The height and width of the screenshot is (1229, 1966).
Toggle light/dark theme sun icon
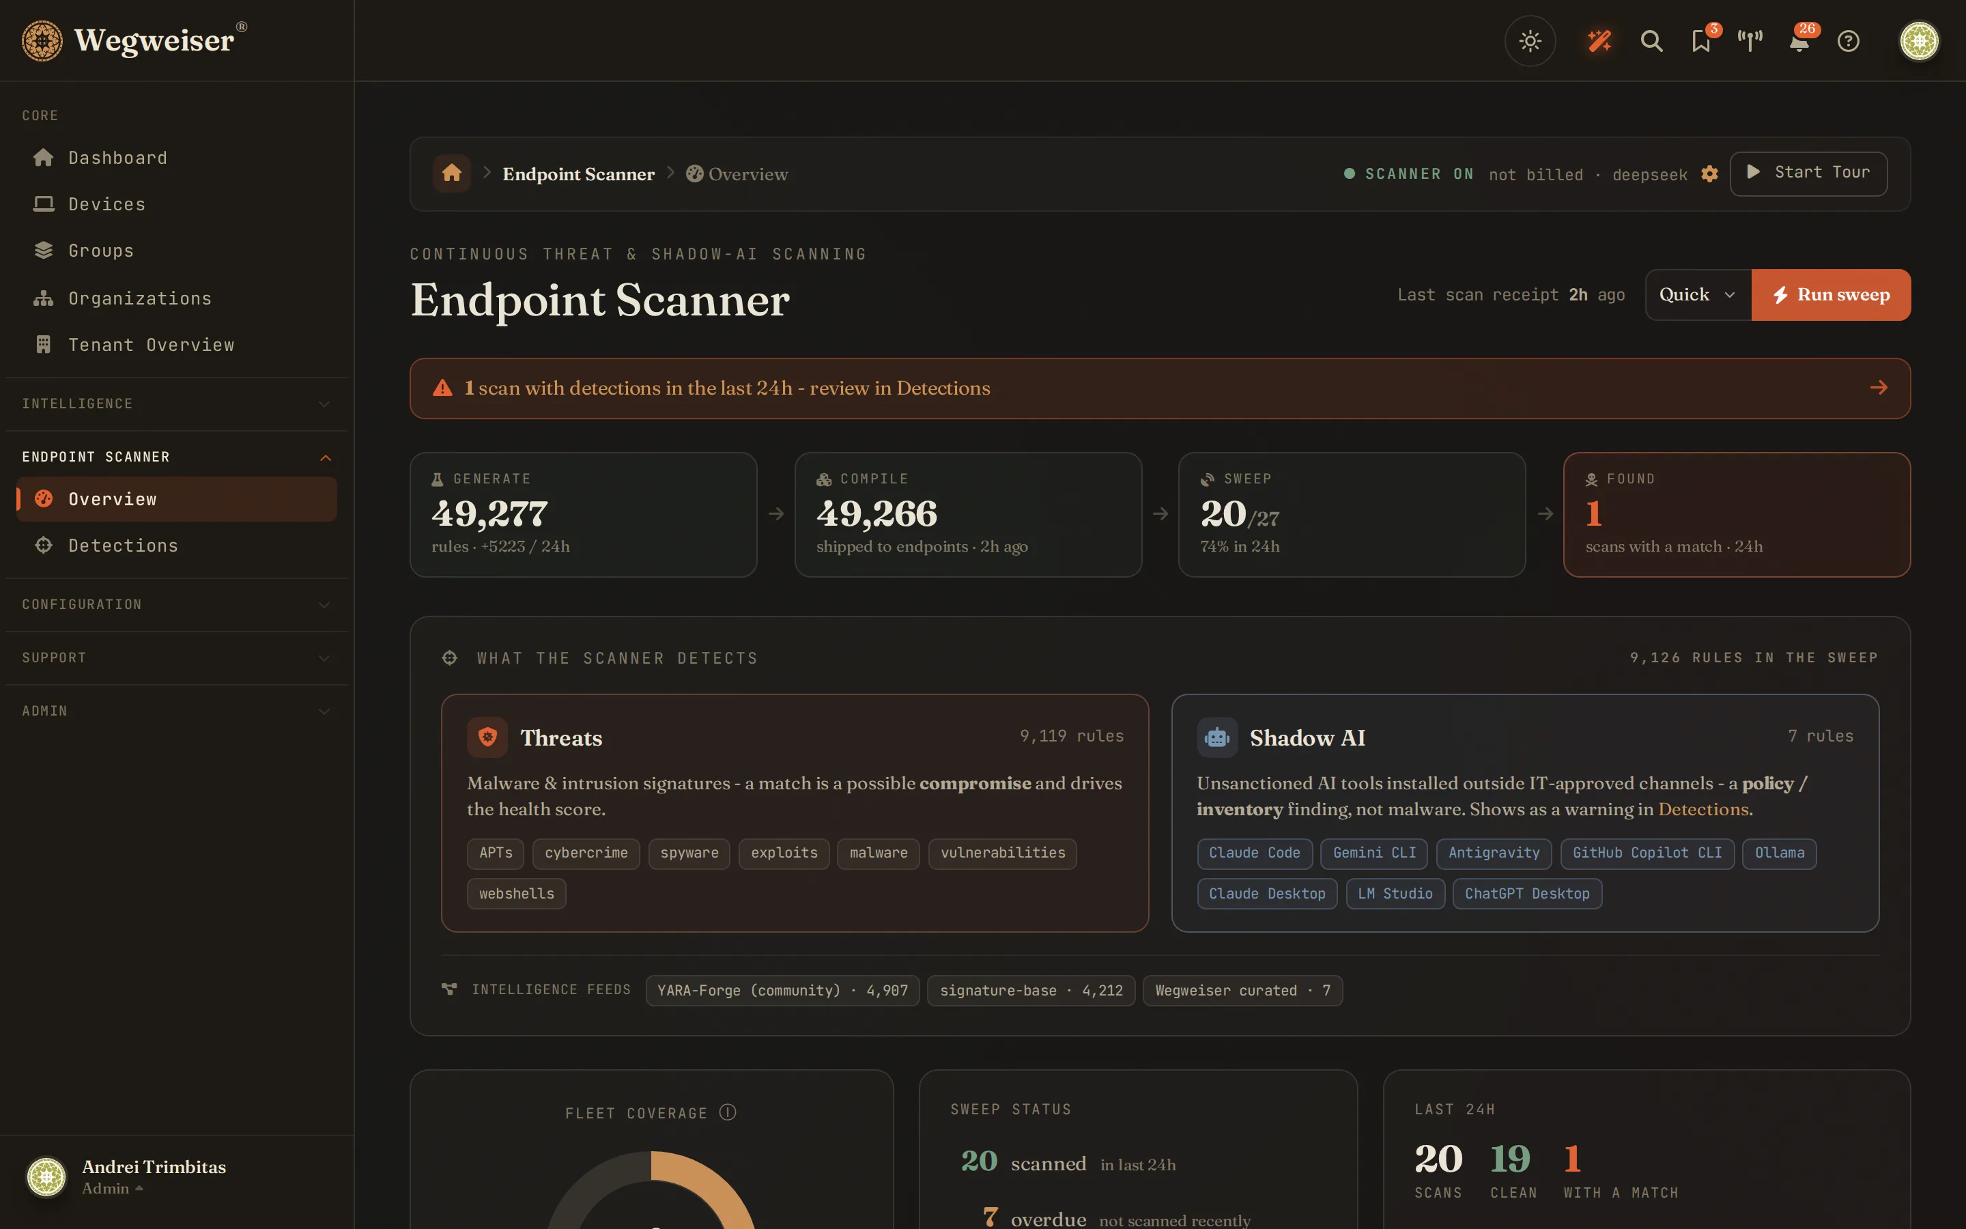(x=1530, y=41)
